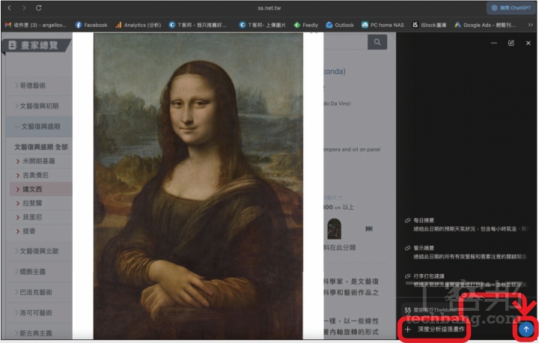The height and width of the screenshot is (343, 539).
Task: Choose the 行李打包建議 suggestion
Action: coord(466,280)
